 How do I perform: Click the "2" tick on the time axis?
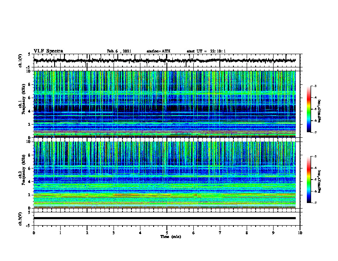(x=87, y=233)
